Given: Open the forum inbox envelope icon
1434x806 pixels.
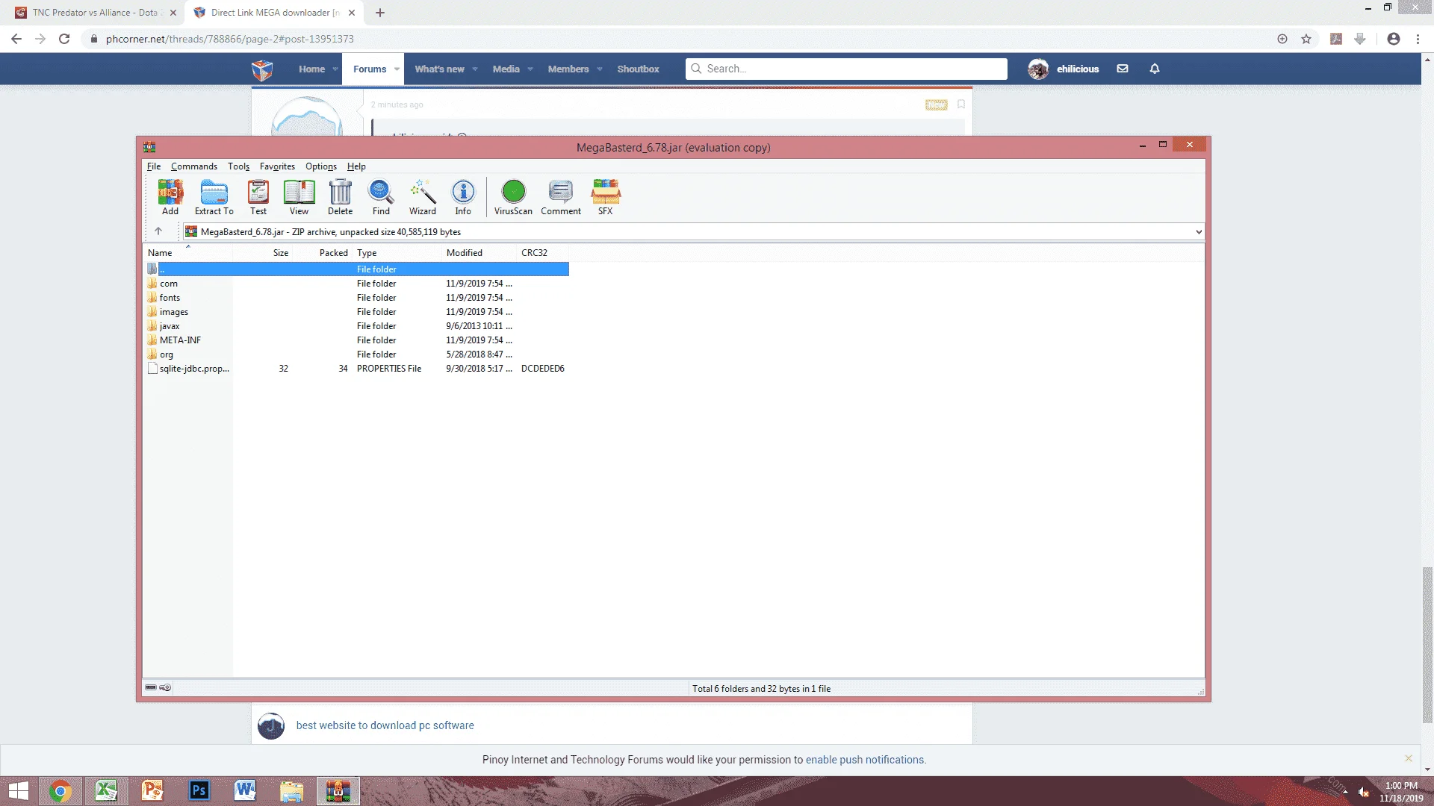Looking at the screenshot, I should [x=1123, y=69].
